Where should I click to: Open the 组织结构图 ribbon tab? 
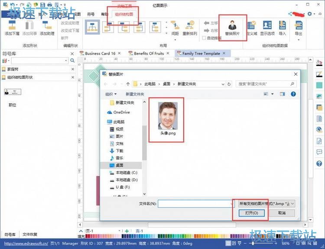tap(124, 14)
